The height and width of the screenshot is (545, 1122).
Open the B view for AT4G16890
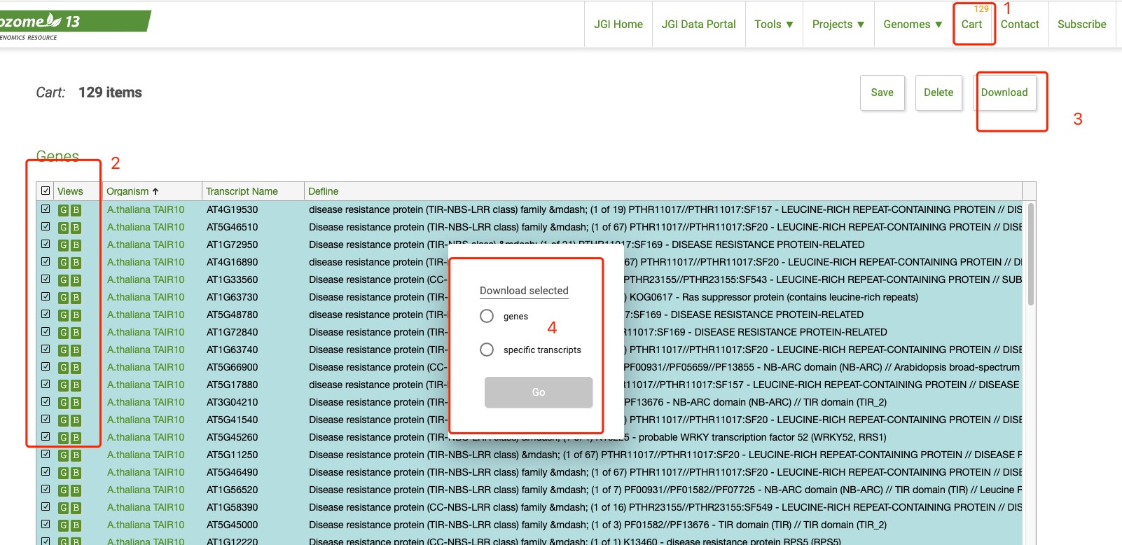pyautogui.click(x=76, y=263)
